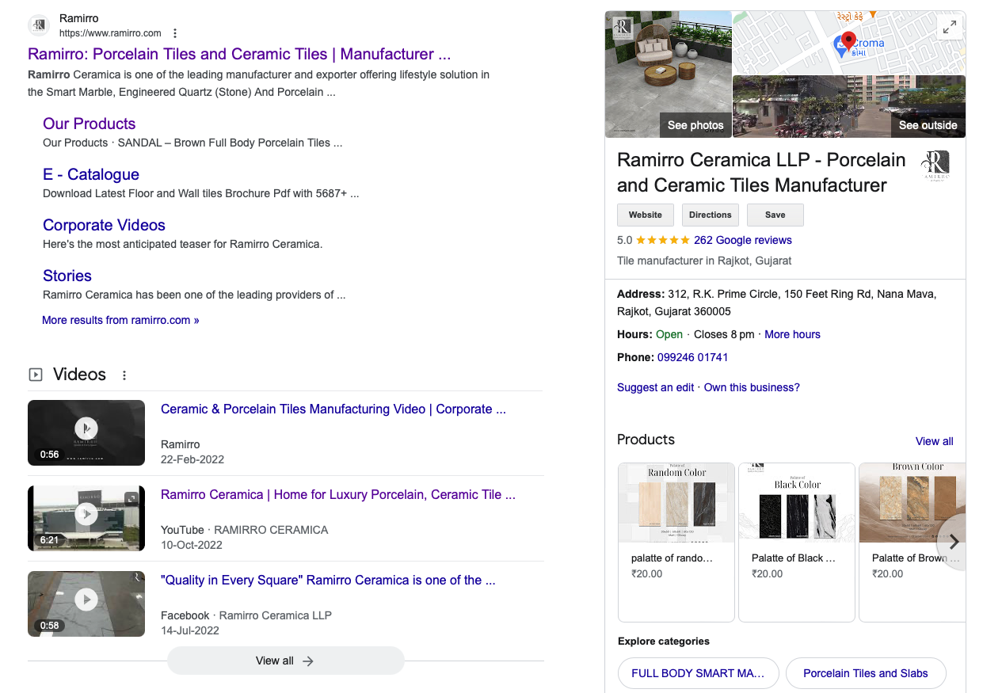Expand videos with View all button
The width and height of the screenshot is (983, 693).
click(285, 661)
